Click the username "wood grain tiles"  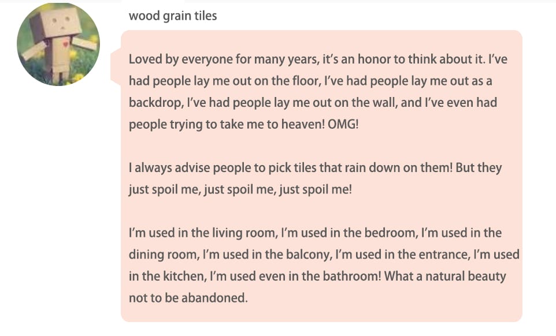(x=173, y=16)
